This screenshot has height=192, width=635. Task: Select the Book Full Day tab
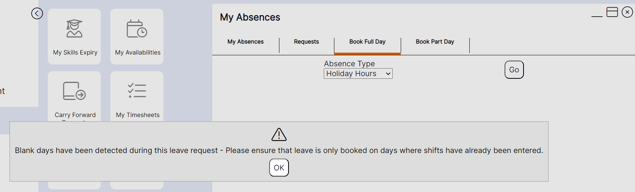pos(367,42)
